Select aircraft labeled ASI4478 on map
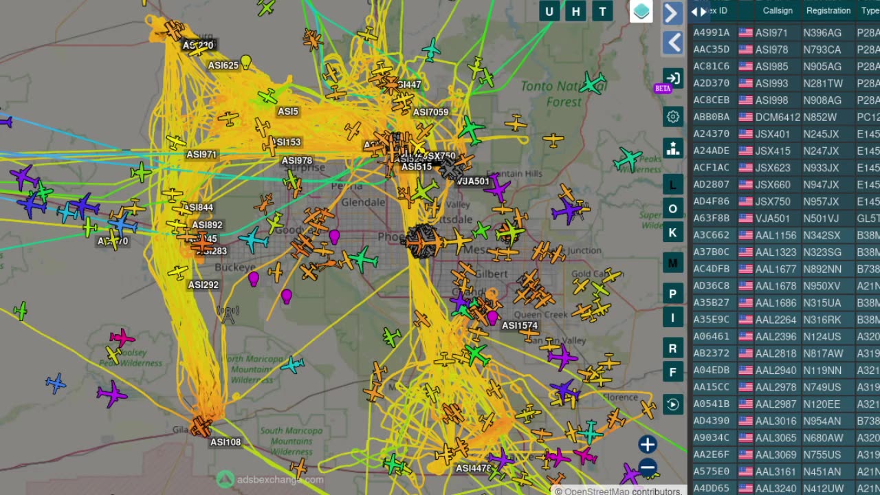 click(474, 468)
